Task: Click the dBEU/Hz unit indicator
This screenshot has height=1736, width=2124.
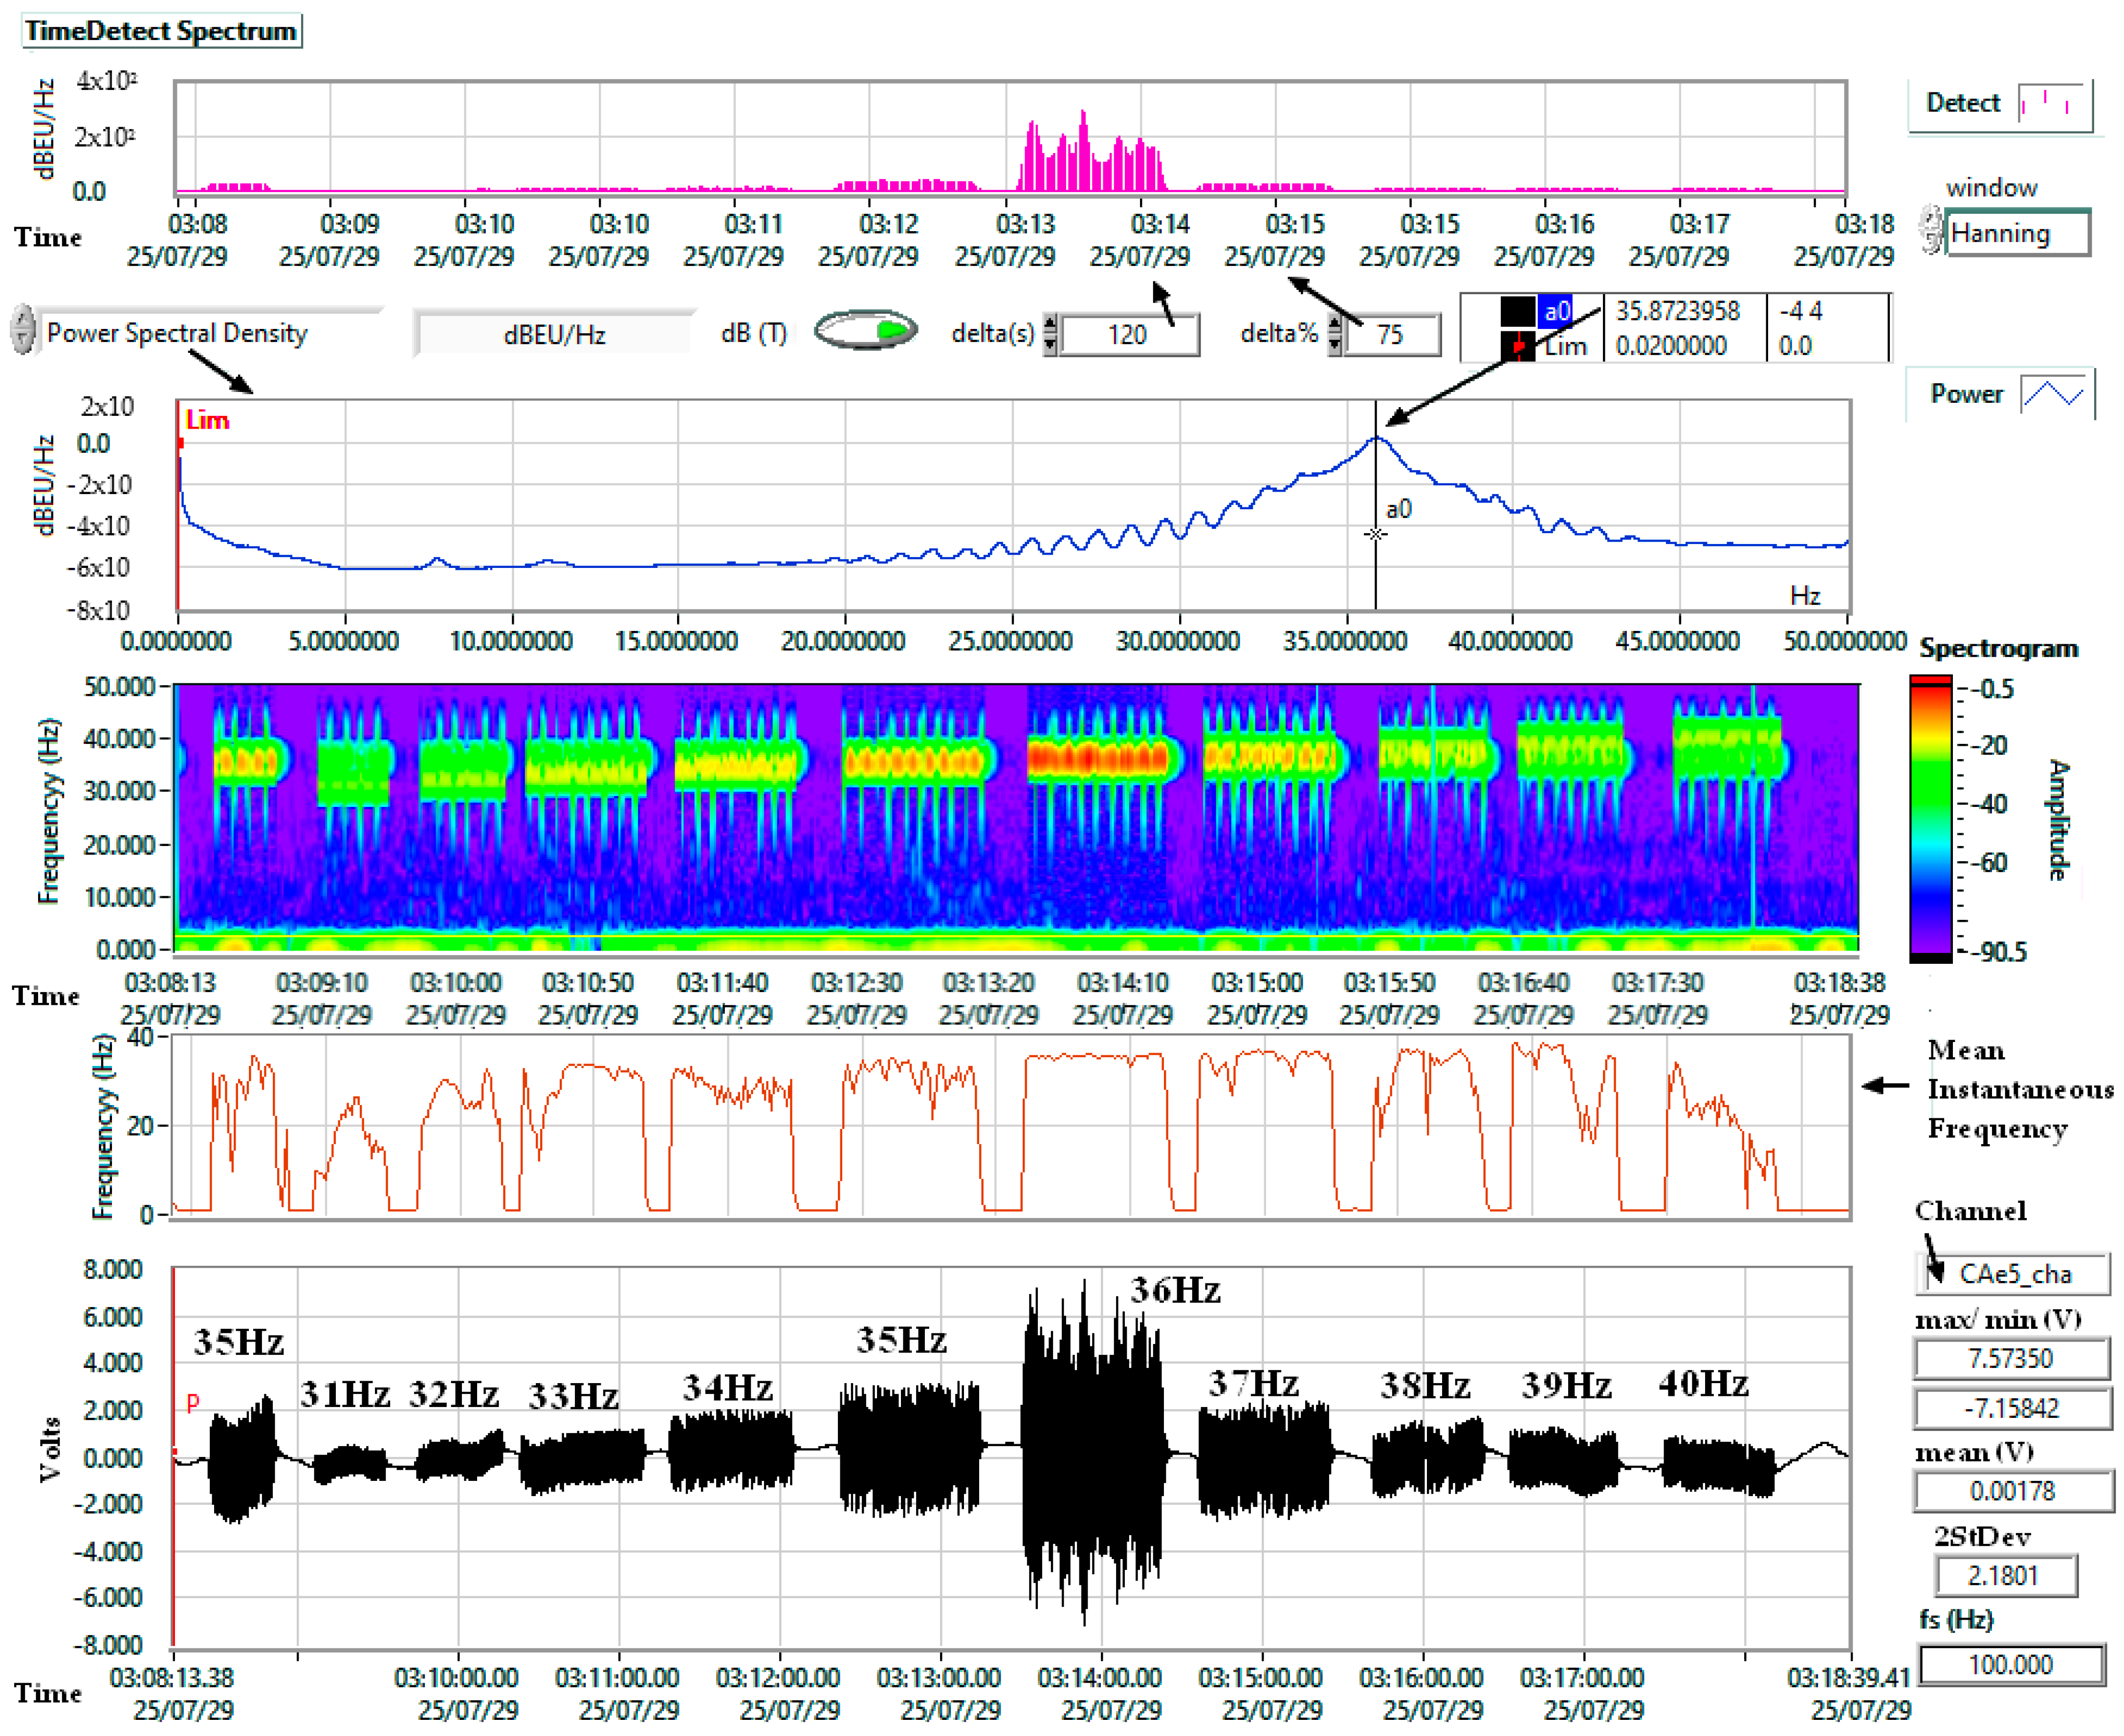Action: 555,335
